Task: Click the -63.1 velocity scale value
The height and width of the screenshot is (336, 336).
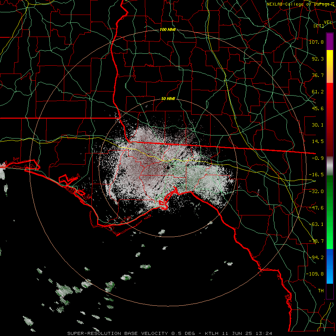Action: 316,224
